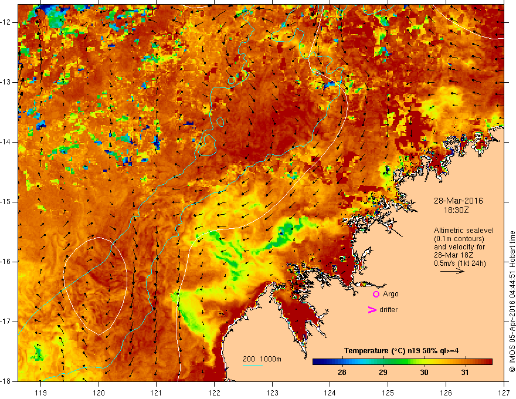Click the magenta Argo circle legend symbol

click(x=376, y=295)
